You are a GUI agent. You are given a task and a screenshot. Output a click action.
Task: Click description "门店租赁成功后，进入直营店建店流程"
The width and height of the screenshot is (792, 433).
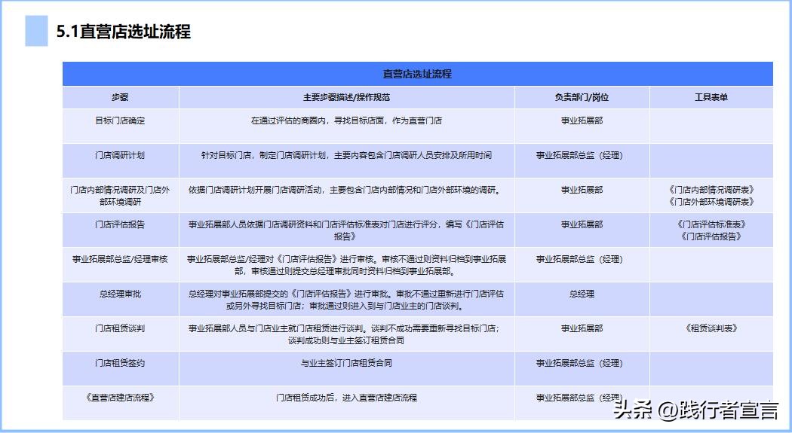coord(346,398)
